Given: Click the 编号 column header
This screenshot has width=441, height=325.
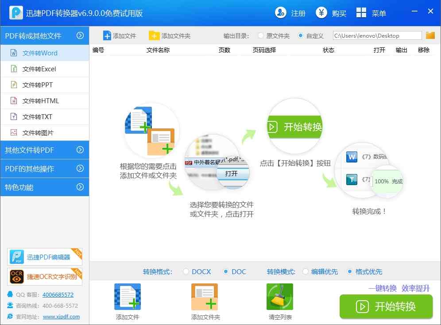Looking at the screenshot, I should (x=98, y=50).
